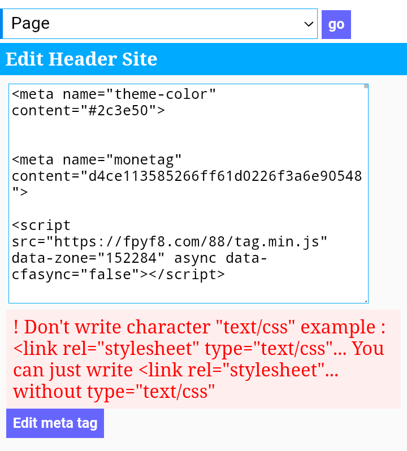Click the red text/css warning message
This screenshot has height=451, width=407.
203,359
